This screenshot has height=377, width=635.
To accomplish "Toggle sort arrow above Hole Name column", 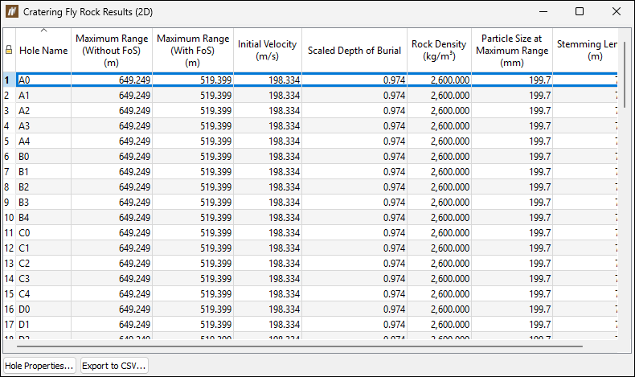I will 43,31.
